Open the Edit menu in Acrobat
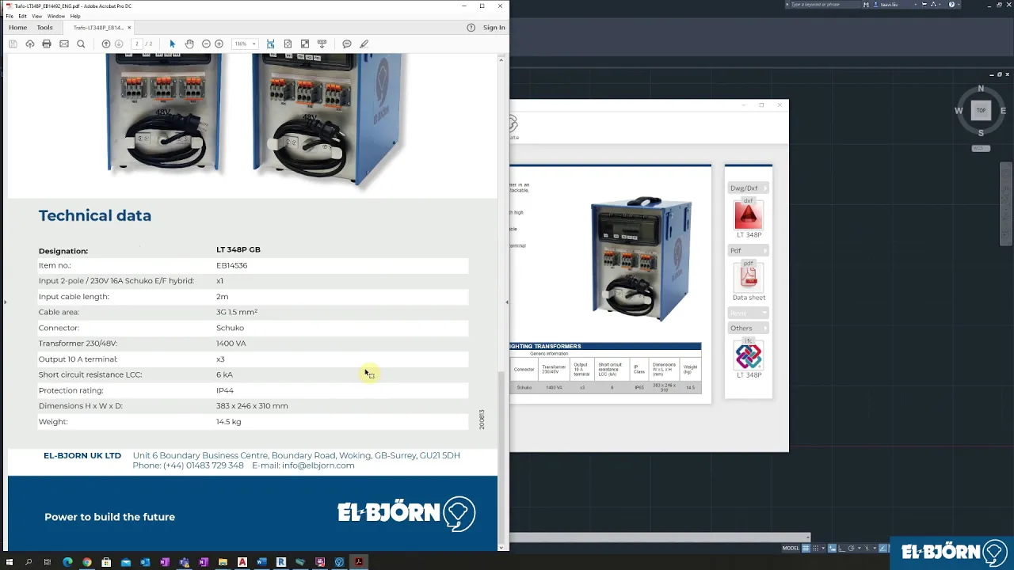The image size is (1014, 570). [22, 16]
